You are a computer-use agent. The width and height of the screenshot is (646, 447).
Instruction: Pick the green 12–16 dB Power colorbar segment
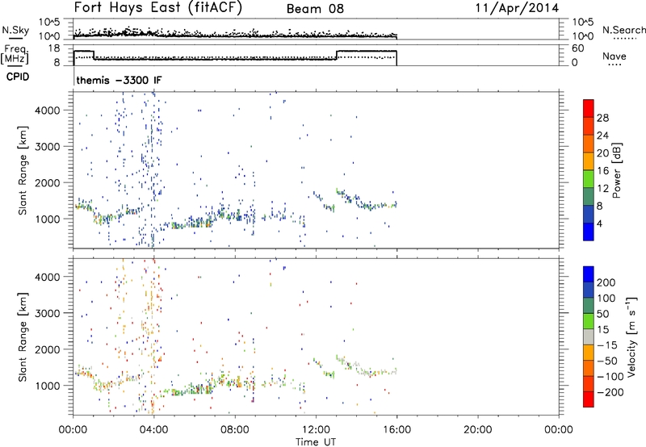(589, 178)
